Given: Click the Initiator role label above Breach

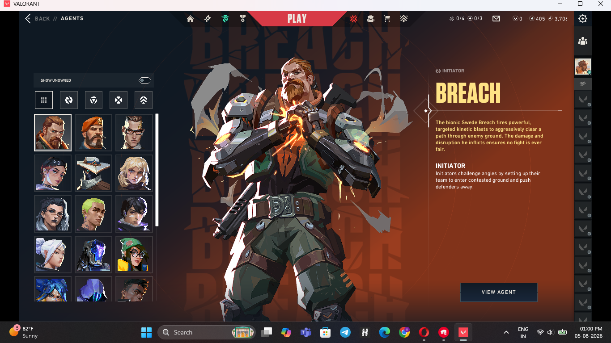Looking at the screenshot, I should point(450,71).
